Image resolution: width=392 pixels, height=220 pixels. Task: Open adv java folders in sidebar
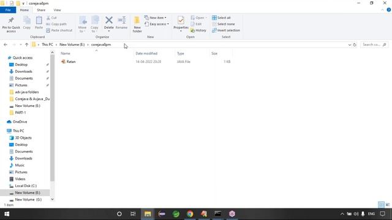tap(27, 92)
